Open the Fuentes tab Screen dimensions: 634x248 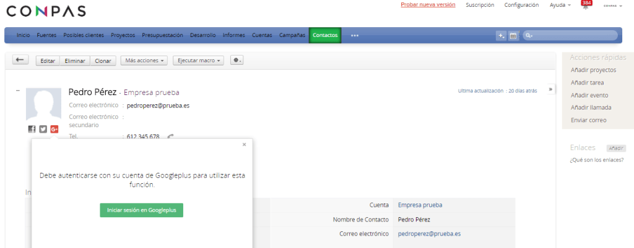pyautogui.click(x=46, y=35)
